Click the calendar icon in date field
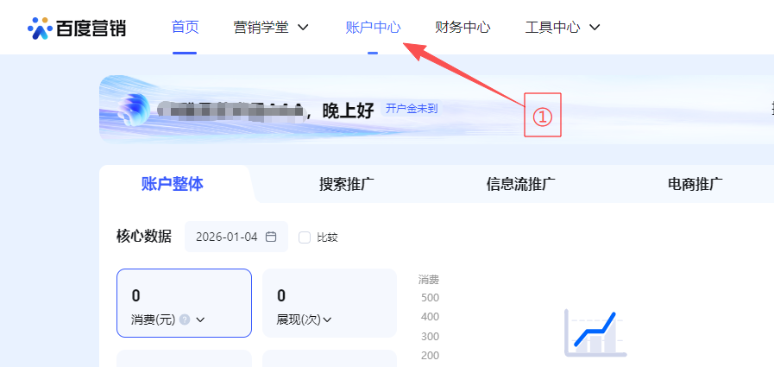Image resolution: width=774 pixels, height=367 pixels. click(271, 237)
